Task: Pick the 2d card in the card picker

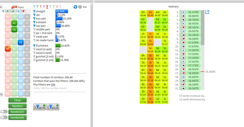Action: (21, 94)
